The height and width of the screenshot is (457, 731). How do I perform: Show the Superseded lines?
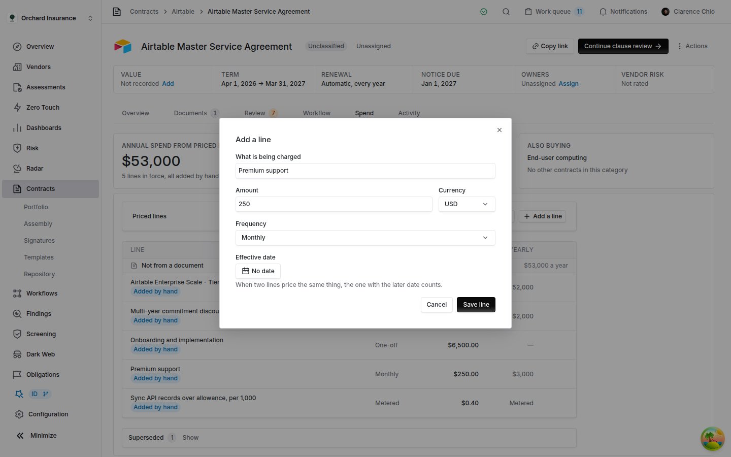190,438
